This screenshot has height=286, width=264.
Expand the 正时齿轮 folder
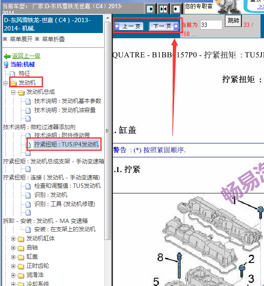click(x=13, y=266)
